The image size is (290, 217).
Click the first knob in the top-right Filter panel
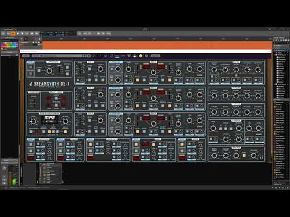click(214, 70)
